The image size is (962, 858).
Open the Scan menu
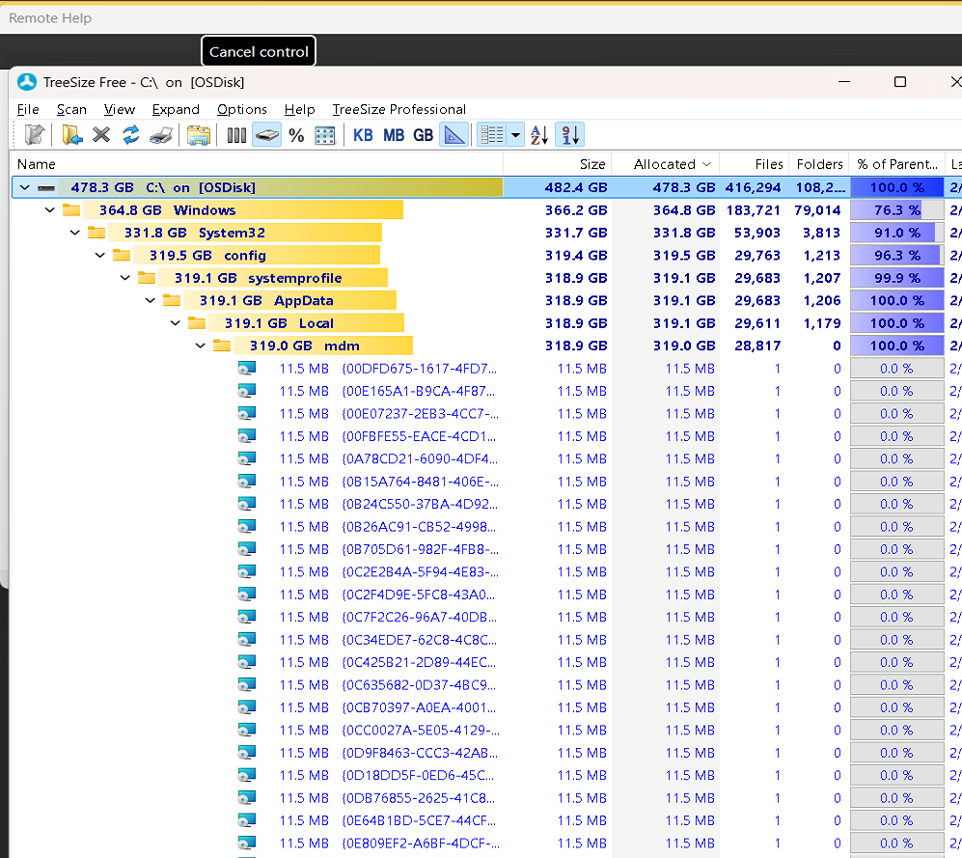71,109
